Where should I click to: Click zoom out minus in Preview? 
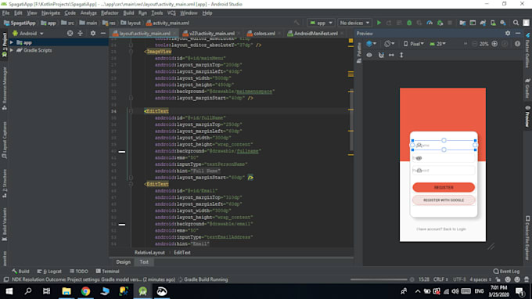tap(475, 44)
